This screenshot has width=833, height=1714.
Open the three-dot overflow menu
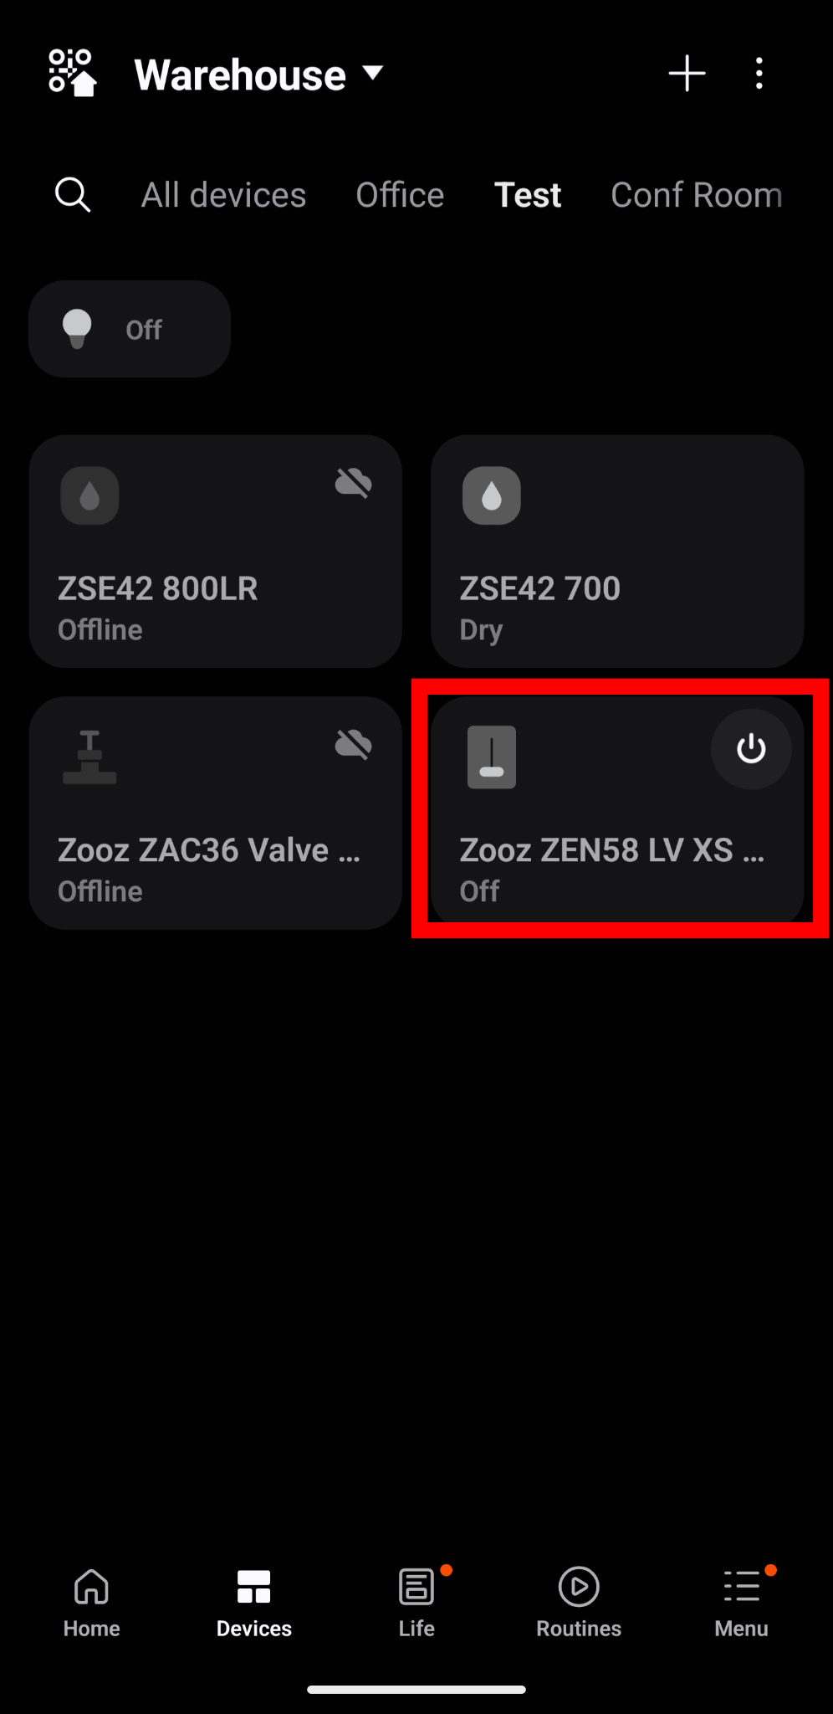(x=759, y=74)
